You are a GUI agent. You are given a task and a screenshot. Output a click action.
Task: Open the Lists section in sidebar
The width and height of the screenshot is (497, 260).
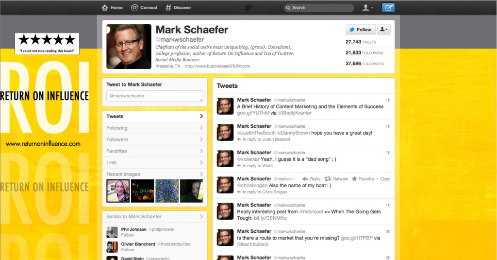coord(155,162)
